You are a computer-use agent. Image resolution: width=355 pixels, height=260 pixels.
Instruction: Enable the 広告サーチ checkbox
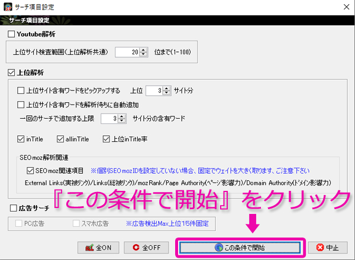pos(12,209)
